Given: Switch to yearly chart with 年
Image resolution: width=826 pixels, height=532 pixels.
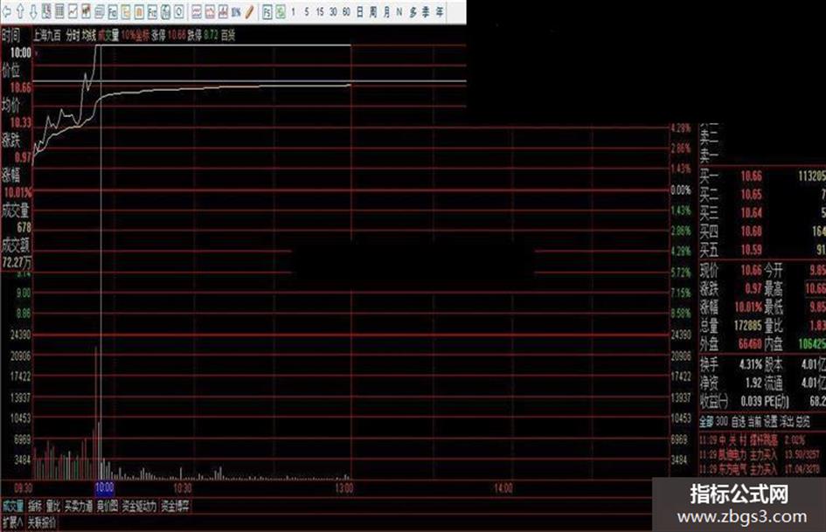Looking at the screenshot, I should pos(440,11).
